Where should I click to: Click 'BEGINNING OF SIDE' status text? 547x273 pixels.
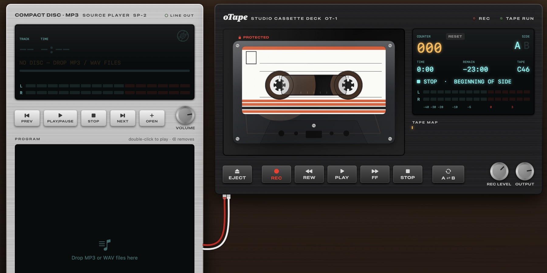pyautogui.click(x=483, y=82)
